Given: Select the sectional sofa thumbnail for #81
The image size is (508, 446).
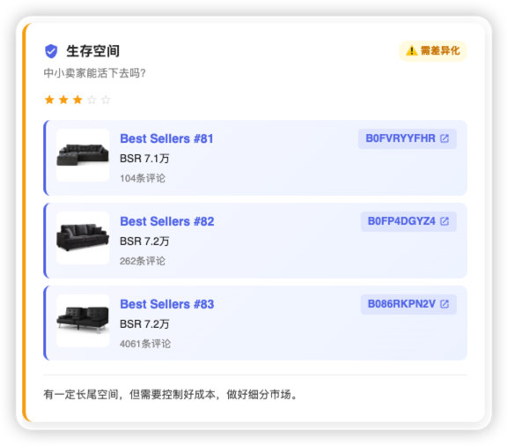Looking at the screenshot, I should (83, 155).
